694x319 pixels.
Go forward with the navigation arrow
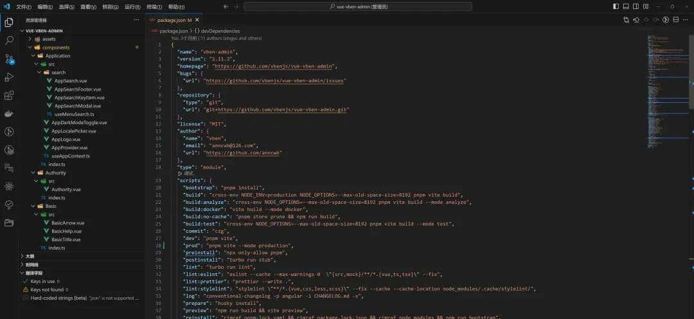click(x=236, y=6)
